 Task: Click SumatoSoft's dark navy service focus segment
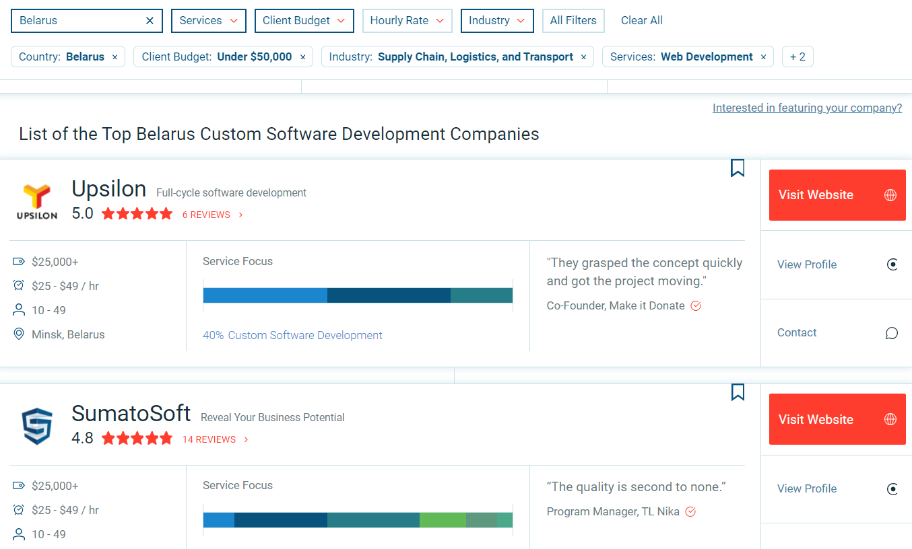281,520
